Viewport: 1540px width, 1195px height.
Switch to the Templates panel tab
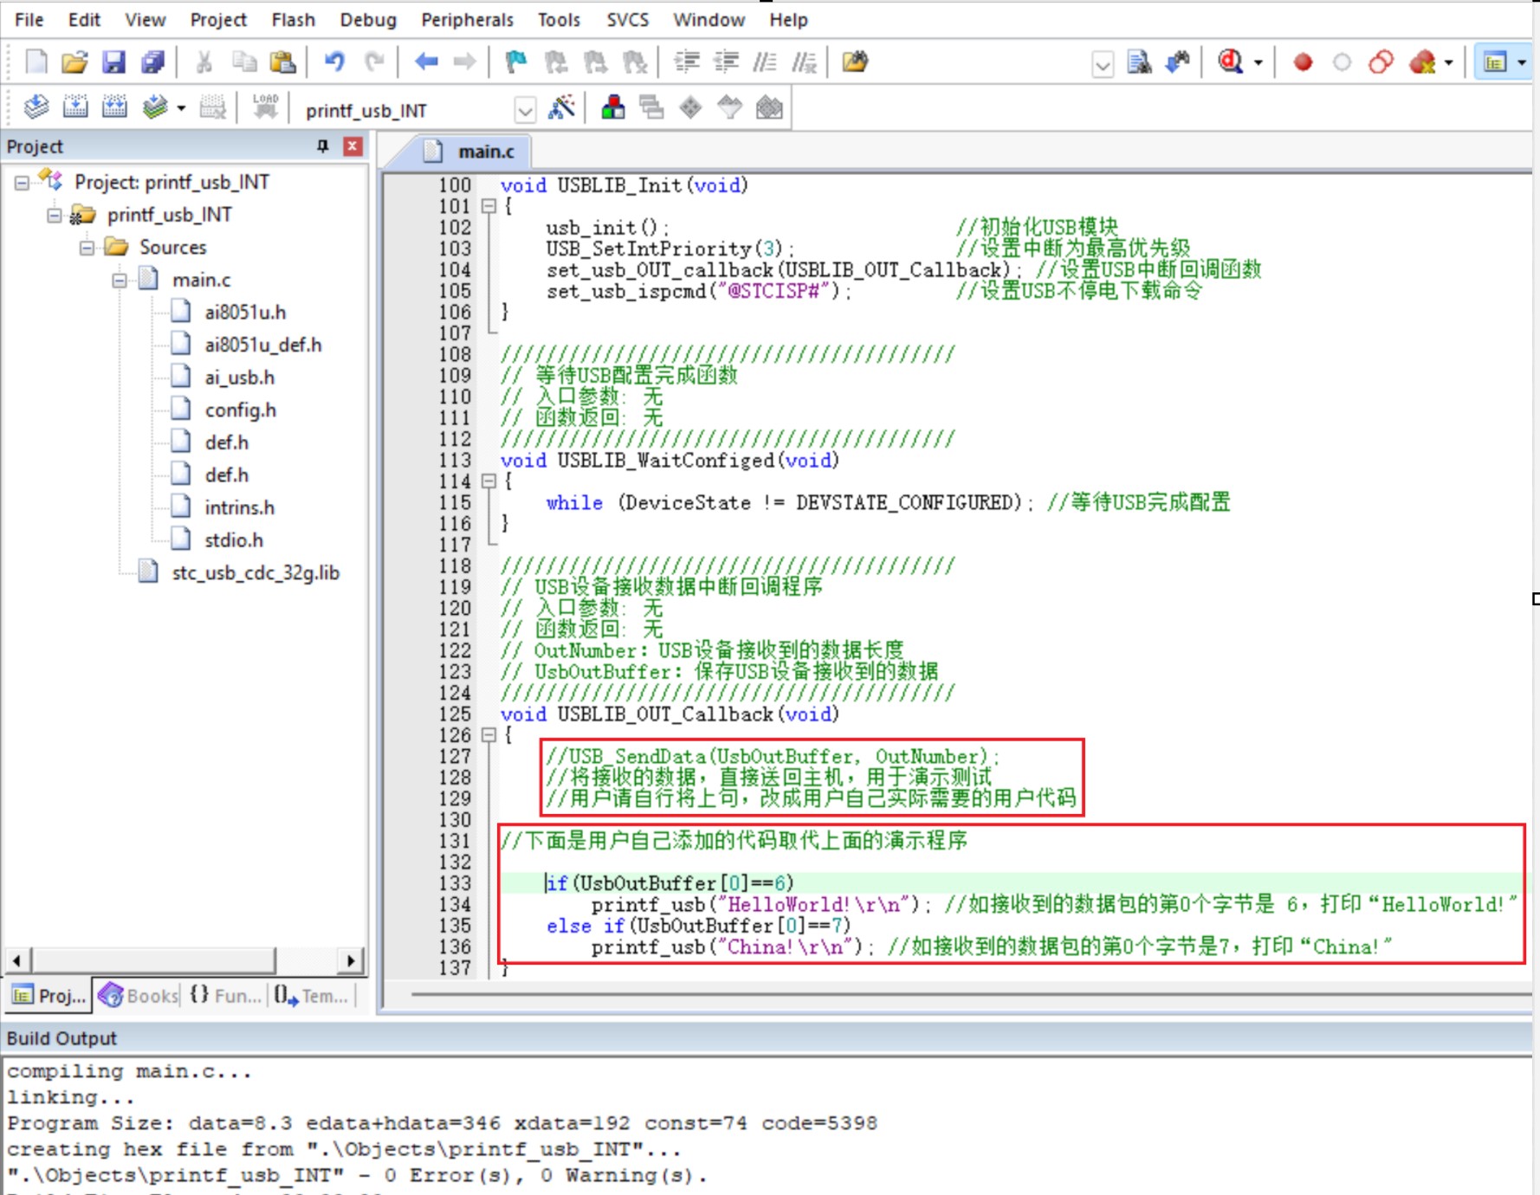click(312, 996)
